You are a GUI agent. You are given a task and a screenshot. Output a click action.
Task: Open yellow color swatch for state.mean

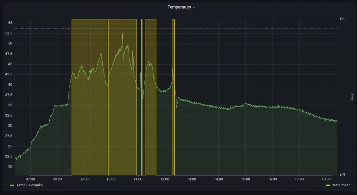(x=328, y=185)
